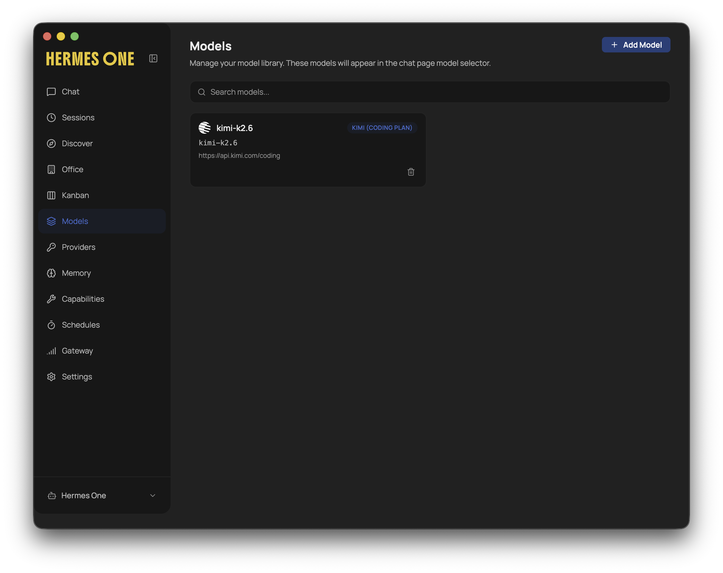Switch to the Providers page
723x573 pixels.
102,247
